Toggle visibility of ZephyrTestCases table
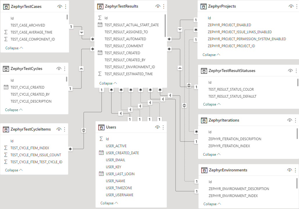Viewport: 299px width, 209px height. (60, 6)
